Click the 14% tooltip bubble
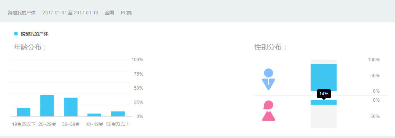Viewport: 395px width, 138px height. pyautogui.click(x=324, y=94)
